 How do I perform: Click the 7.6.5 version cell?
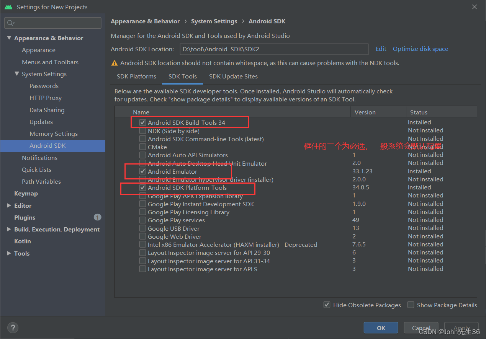(359, 244)
